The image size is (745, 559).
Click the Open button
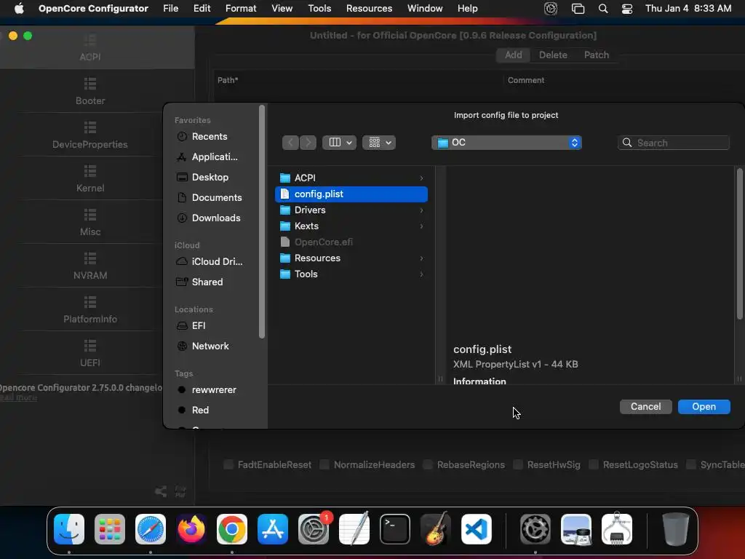pyautogui.click(x=704, y=407)
